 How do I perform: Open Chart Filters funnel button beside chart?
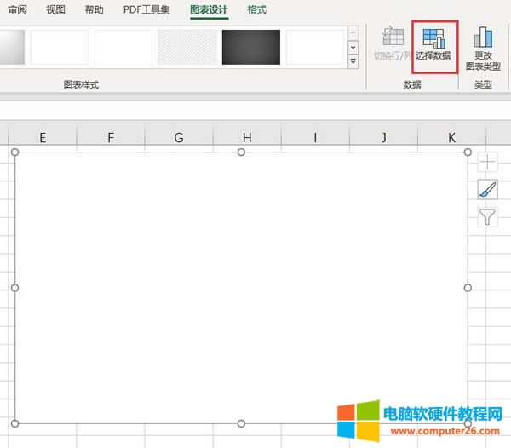487,216
